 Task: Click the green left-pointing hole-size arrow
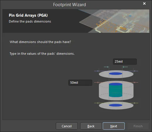pos(125,67)
